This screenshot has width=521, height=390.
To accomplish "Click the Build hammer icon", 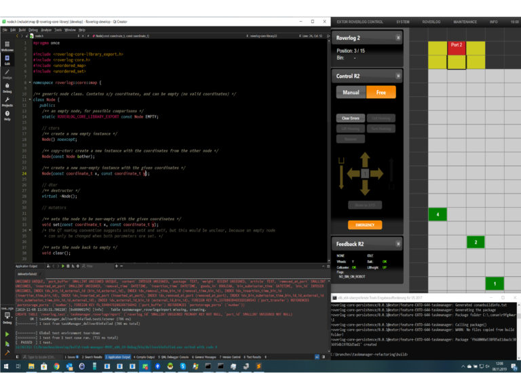I will (7, 353).
